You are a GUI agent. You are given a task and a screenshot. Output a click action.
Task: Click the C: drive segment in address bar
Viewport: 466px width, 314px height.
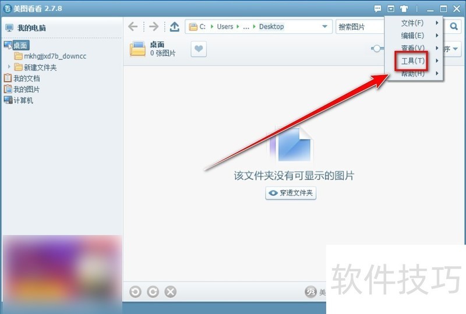point(202,27)
